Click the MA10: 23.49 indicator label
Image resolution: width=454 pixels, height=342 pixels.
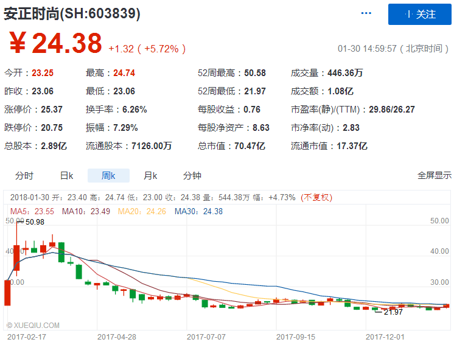point(86,211)
